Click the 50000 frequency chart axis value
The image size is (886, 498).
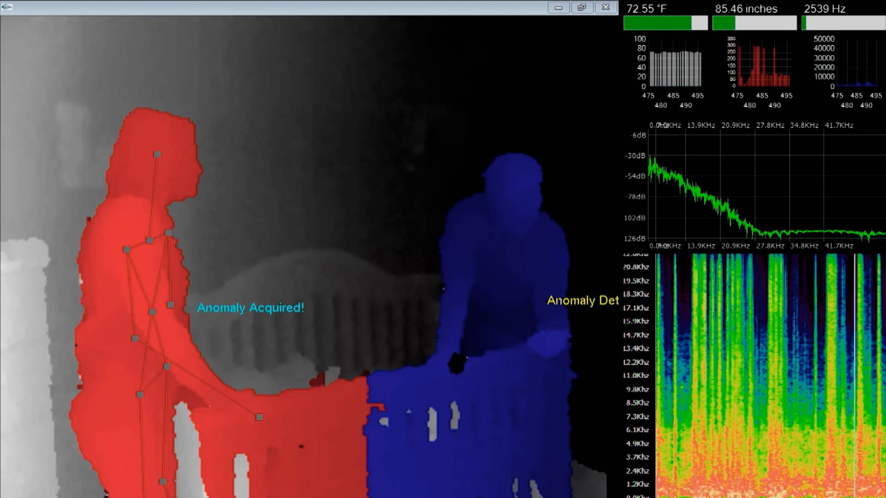824,39
